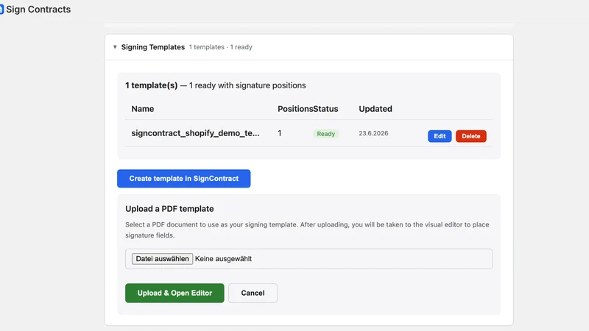
Task: Click the PDF file input field
Action: pos(308,259)
